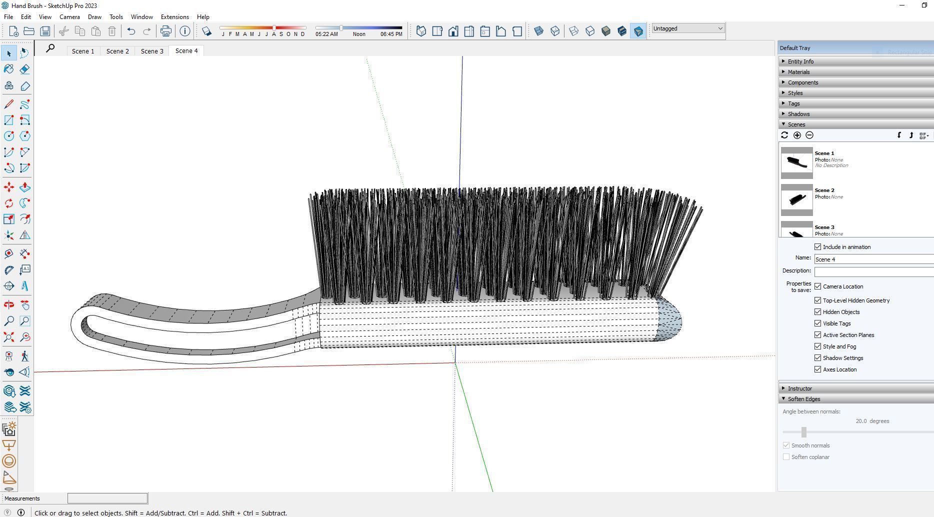Select the Orbit tool
934x517 pixels.
(x=9, y=305)
